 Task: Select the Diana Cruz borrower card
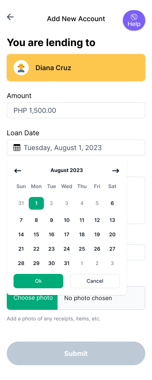coord(76,68)
